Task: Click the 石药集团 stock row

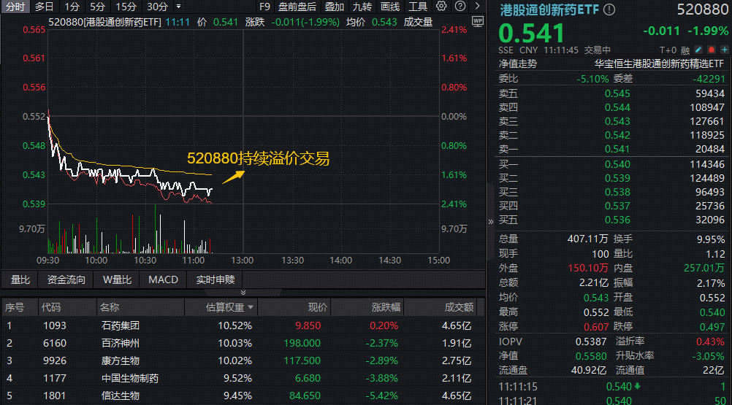Action: click(x=120, y=325)
